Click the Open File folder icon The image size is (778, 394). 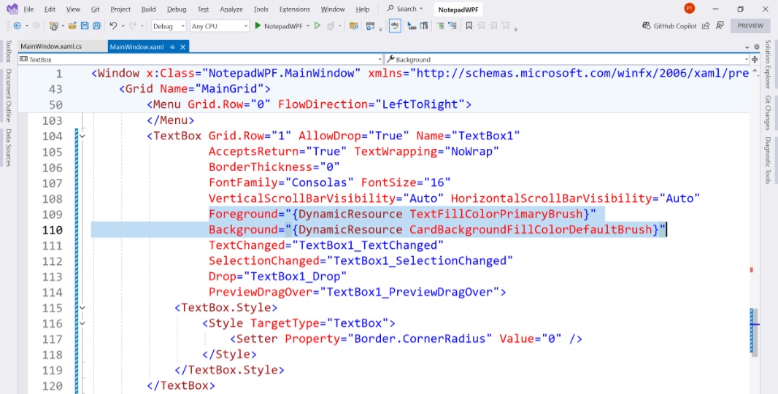click(72, 26)
